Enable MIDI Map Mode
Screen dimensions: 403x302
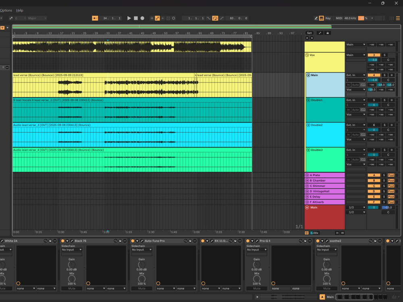[x=339, y=18]
